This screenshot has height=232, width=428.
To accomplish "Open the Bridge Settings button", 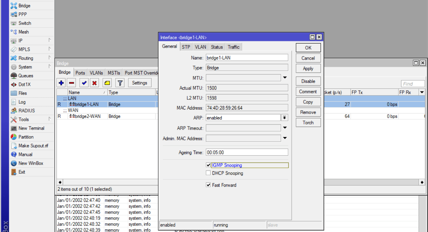I will pos(140,83).
